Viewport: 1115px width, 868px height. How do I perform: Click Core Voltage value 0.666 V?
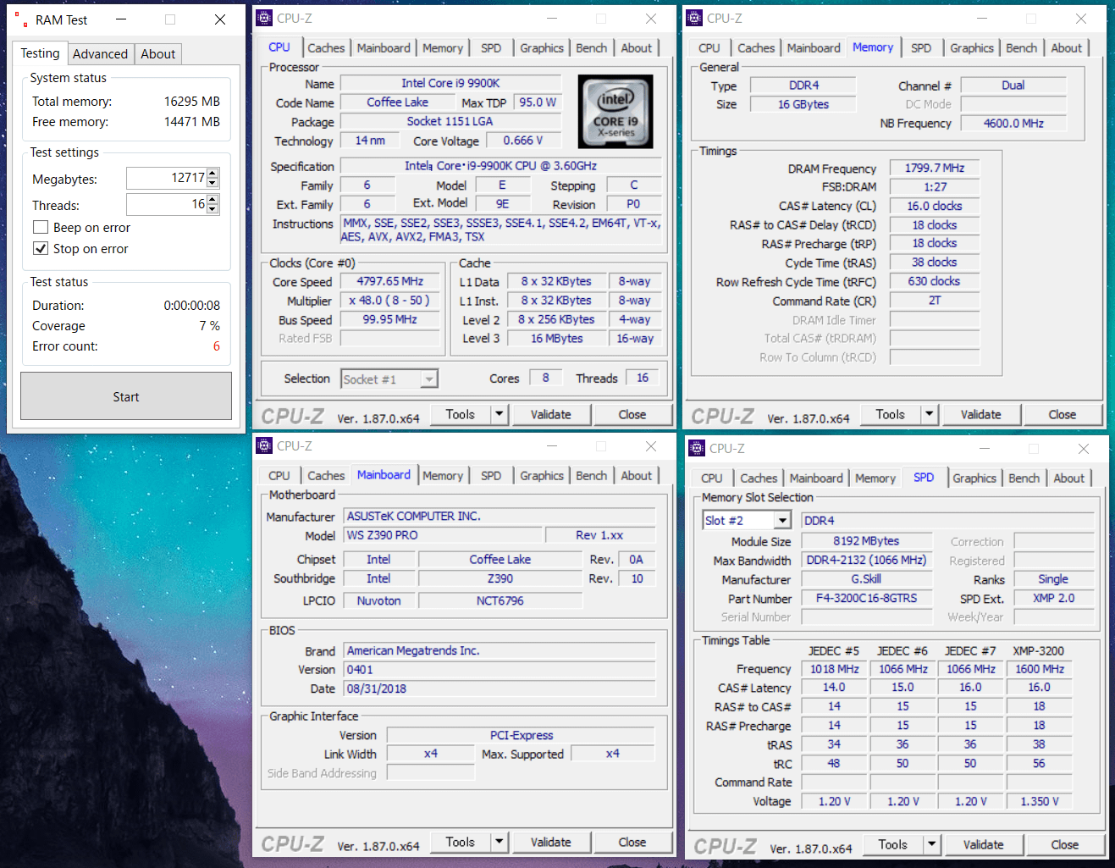point(522,141)
